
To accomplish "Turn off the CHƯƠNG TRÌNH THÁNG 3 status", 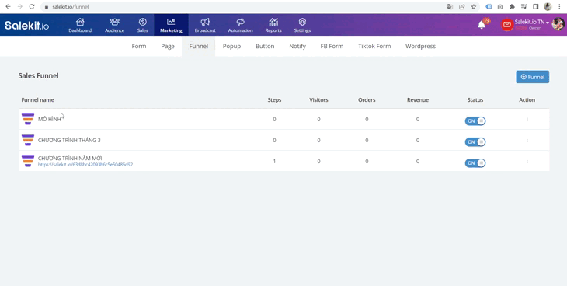I will [475, 142].
